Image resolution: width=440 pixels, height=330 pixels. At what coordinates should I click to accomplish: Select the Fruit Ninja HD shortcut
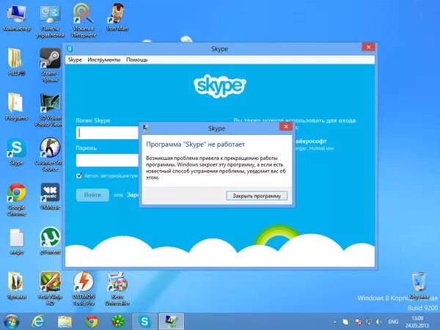[50, 289]
